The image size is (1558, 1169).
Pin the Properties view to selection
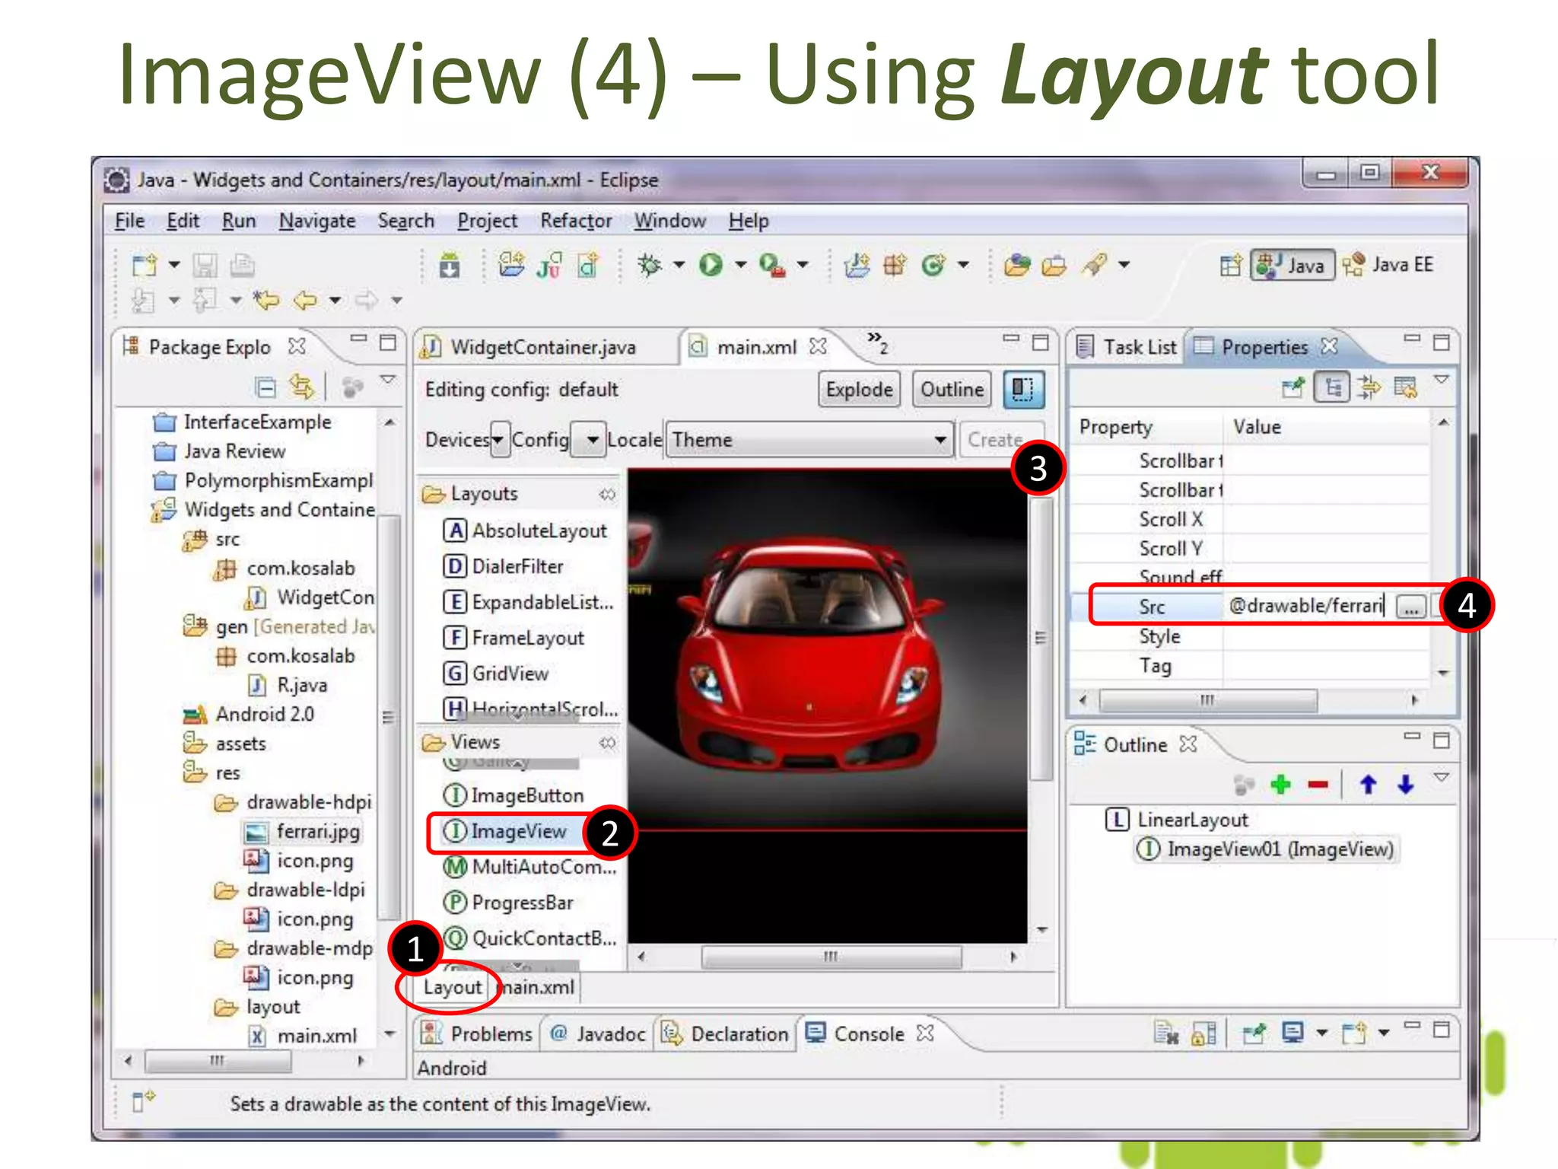[x=1293, y=387]
